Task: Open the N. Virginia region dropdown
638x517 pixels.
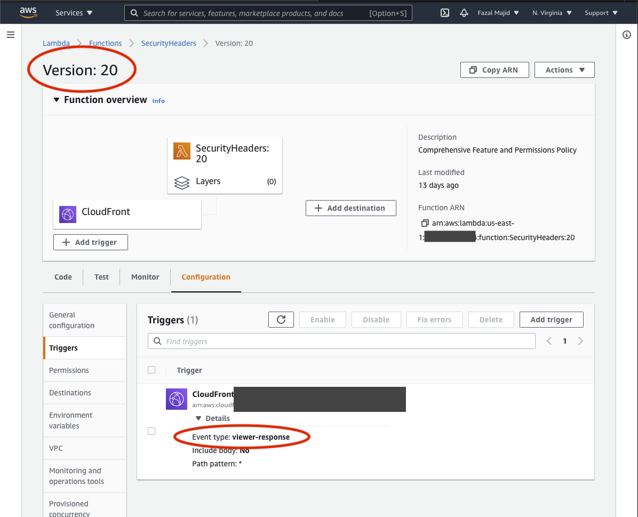Action: [x=552, y=13]
